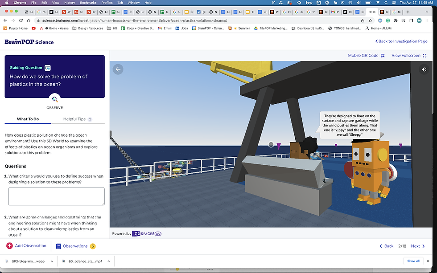Open FilaPOP Marketing Drive bookmark
This screenshot has width=437, height=273.
(270, 29)
